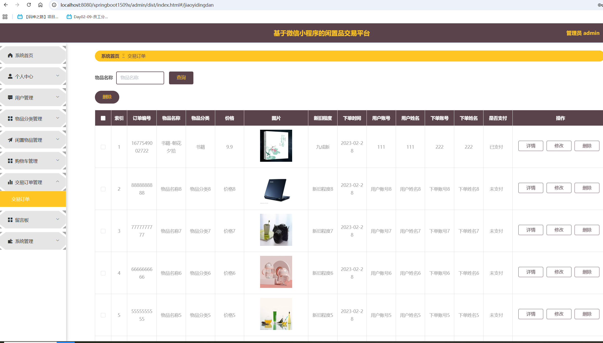Open the 用户管理 chat icon
This screenshot has height=343, width=603.
point(10,97)
